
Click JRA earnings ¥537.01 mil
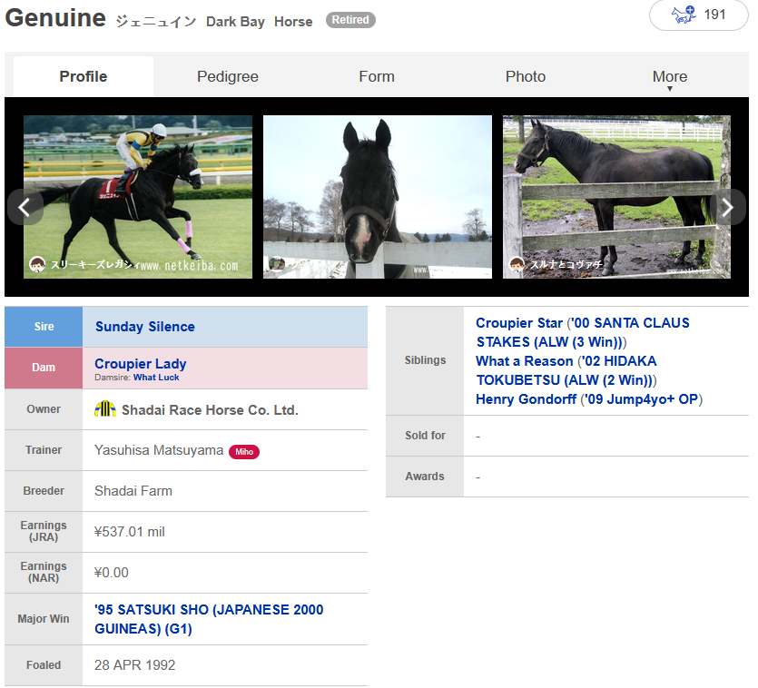(130, 532)
